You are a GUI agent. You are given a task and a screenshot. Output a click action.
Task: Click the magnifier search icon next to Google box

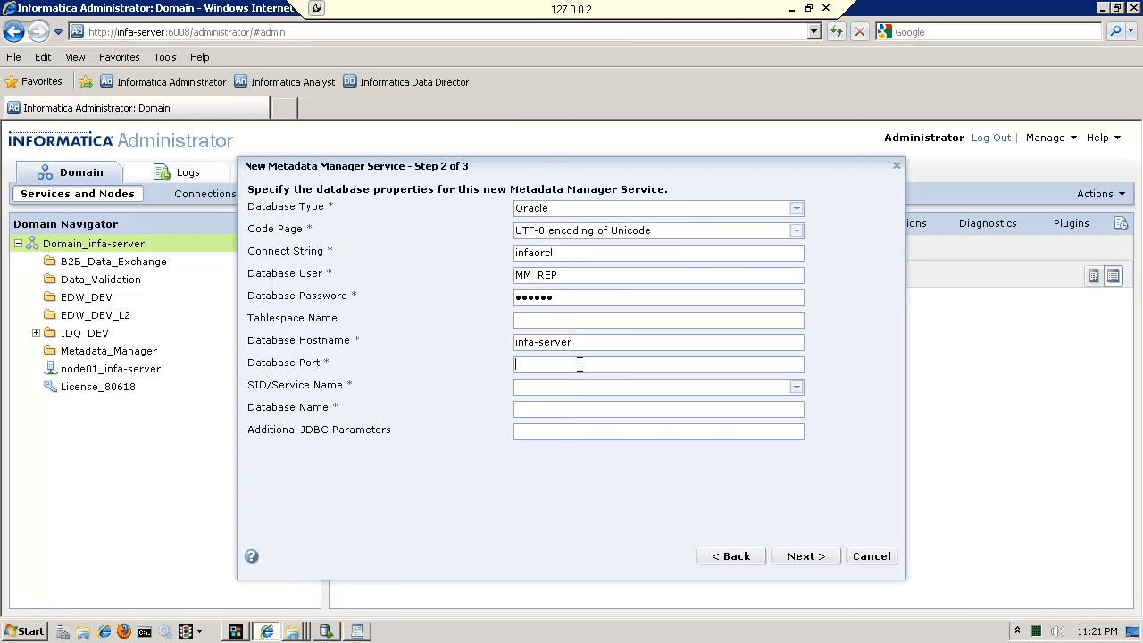1115,32
